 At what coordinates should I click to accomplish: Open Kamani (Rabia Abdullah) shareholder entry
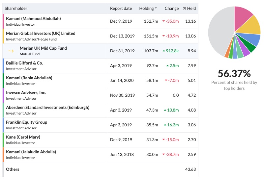(x=29, y=78)
